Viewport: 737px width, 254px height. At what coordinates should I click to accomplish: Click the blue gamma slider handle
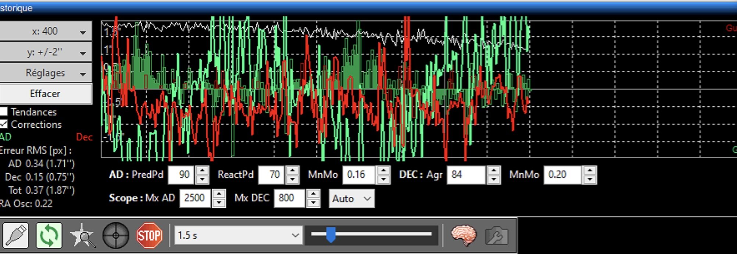pos(331,235)
